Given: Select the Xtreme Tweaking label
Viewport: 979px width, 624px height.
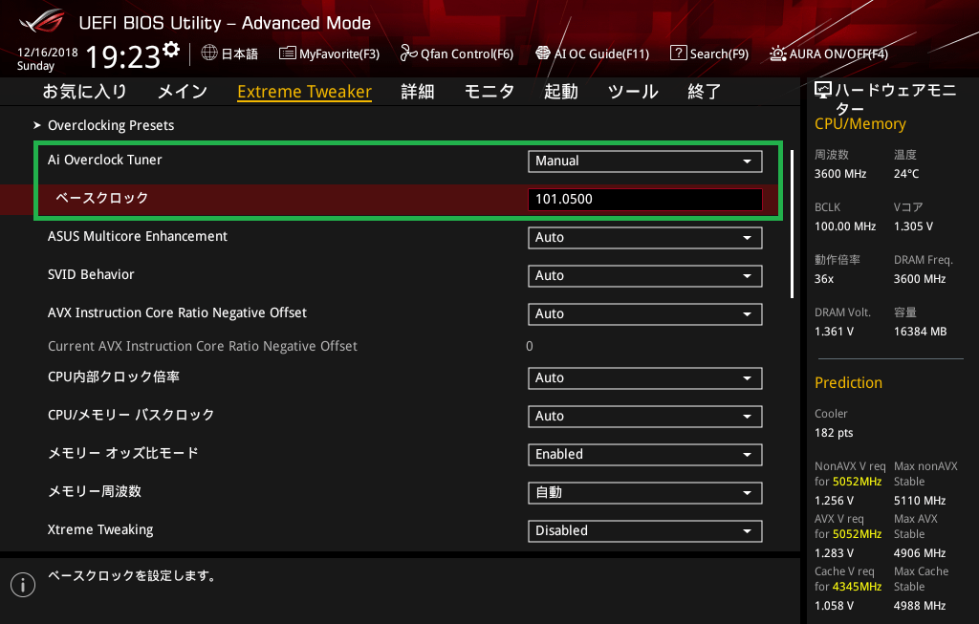Looking at the screenshot, I should [100, 529].
